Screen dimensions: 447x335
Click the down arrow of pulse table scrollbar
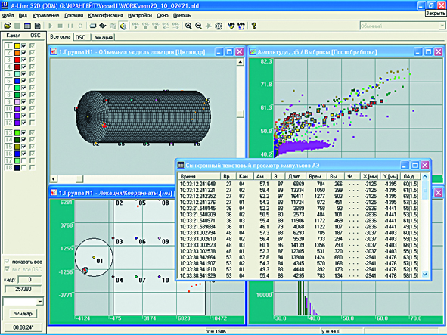[x=425, y=275]
